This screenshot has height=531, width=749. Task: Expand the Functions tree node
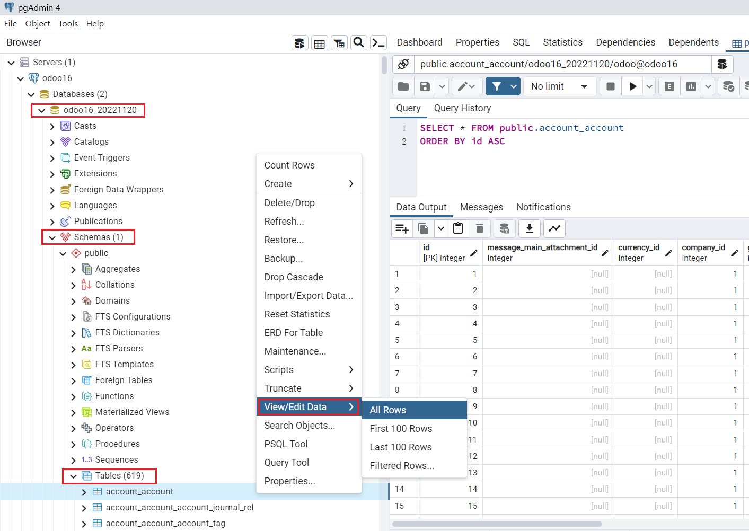[73, 396]
